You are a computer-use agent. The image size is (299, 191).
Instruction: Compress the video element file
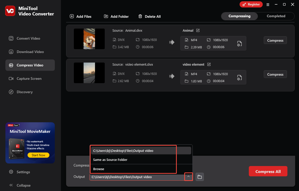coord(275,74)
